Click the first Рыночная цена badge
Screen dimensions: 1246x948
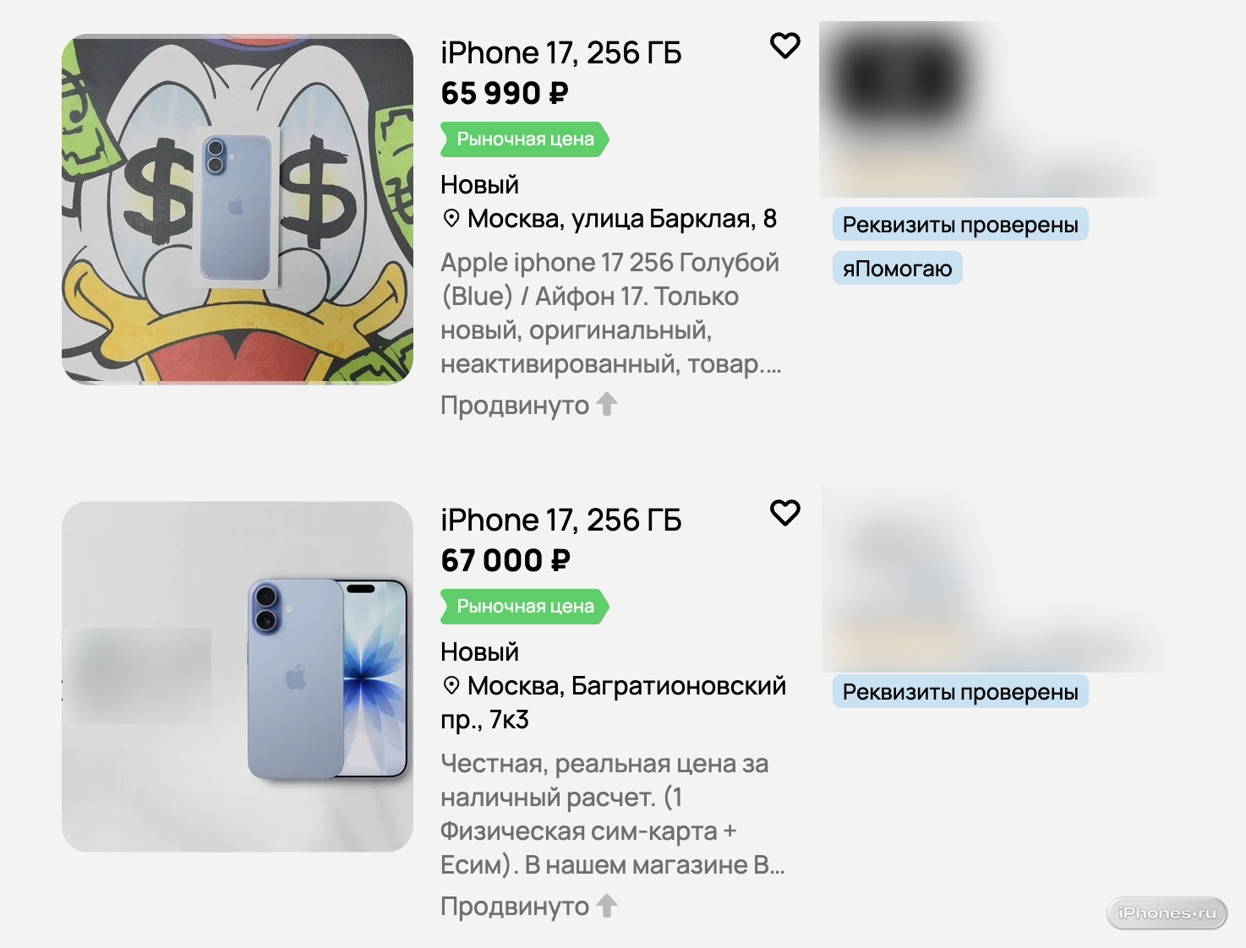point(525,139)
